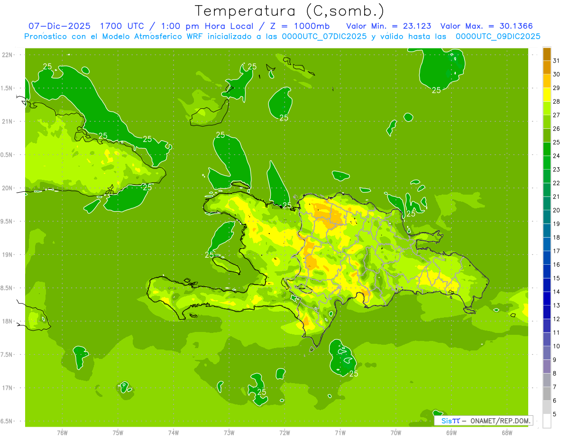Select legend yellow color between 28 and 29

pyautogui.click(x=547, y=95)
